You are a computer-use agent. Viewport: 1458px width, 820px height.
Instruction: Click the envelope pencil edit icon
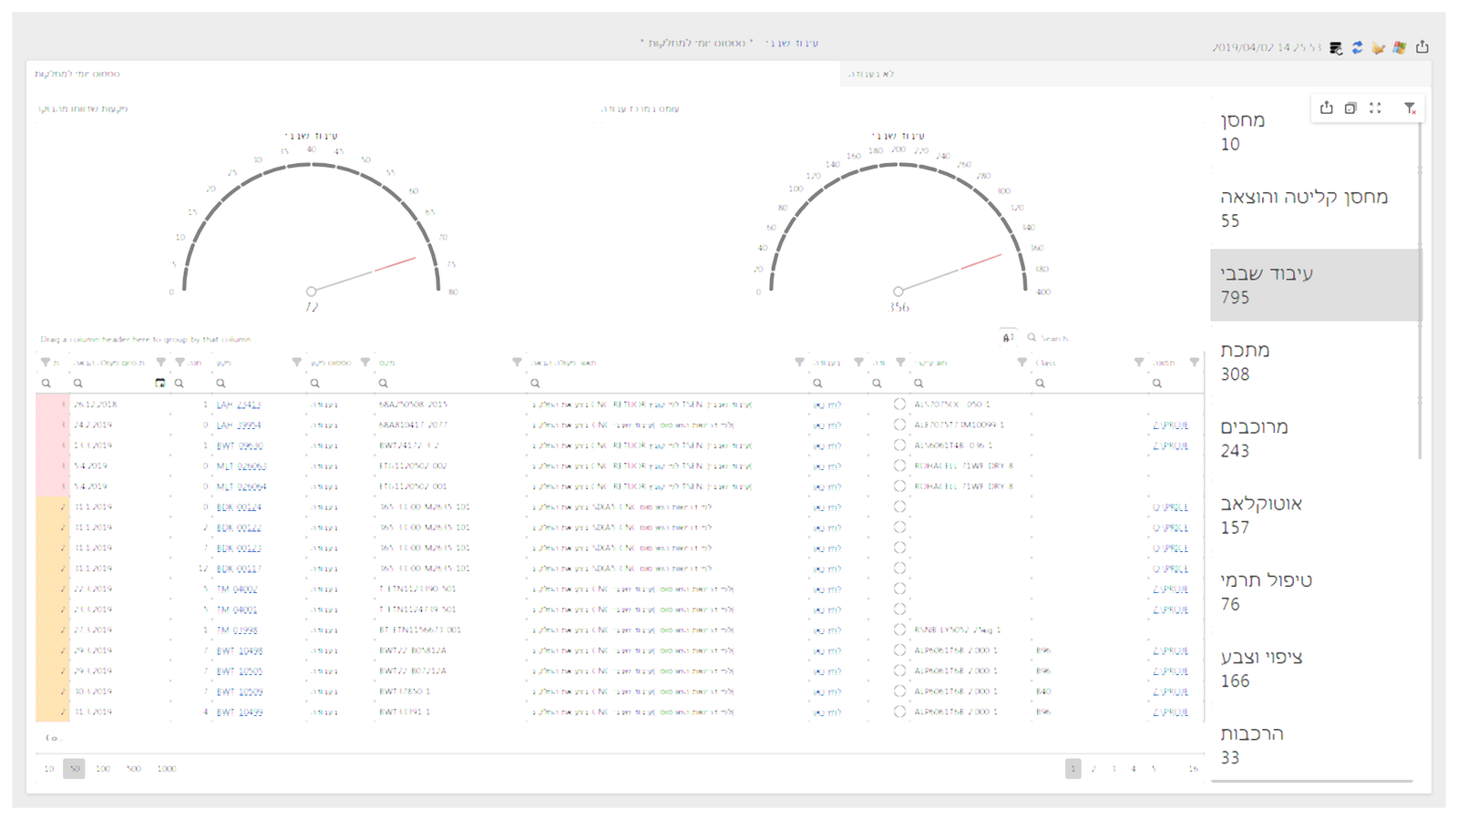point(1378,47)
